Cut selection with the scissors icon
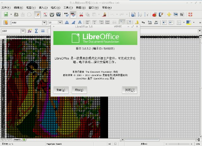 tap(81, 14)
